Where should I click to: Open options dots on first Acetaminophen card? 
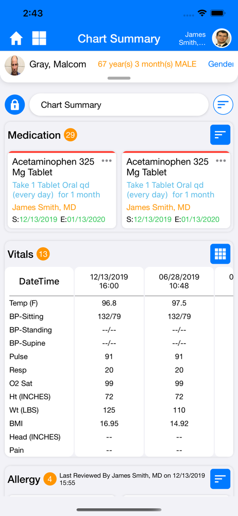point(107,160)
